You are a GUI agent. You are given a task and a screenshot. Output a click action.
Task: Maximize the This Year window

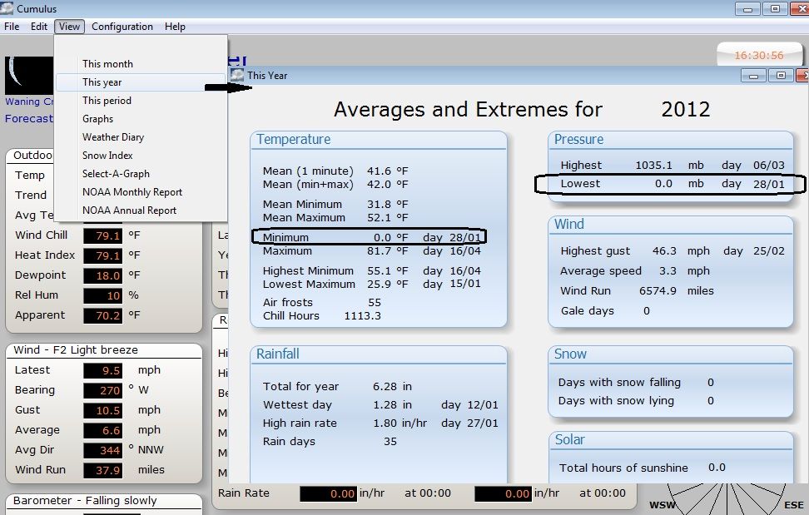point(780,75)
